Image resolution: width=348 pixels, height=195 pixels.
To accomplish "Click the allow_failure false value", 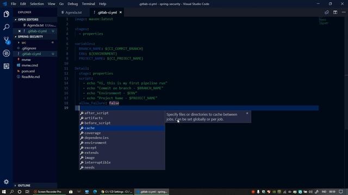I will click(x=114, y=103).
